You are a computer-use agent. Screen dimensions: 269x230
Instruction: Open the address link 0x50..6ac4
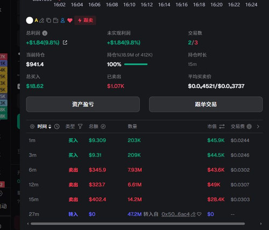tap(175, 214)
